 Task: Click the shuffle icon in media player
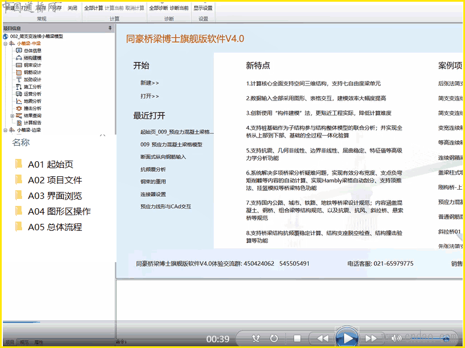tap(256, 338)
